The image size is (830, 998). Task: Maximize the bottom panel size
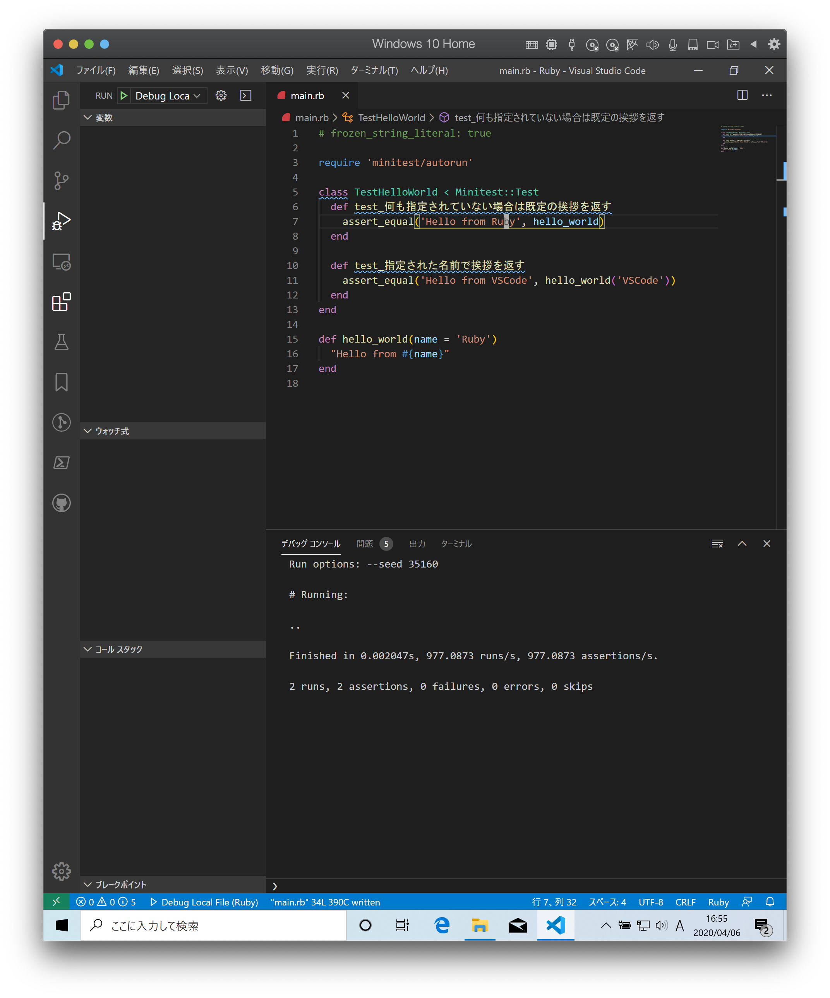coord(742,544)
